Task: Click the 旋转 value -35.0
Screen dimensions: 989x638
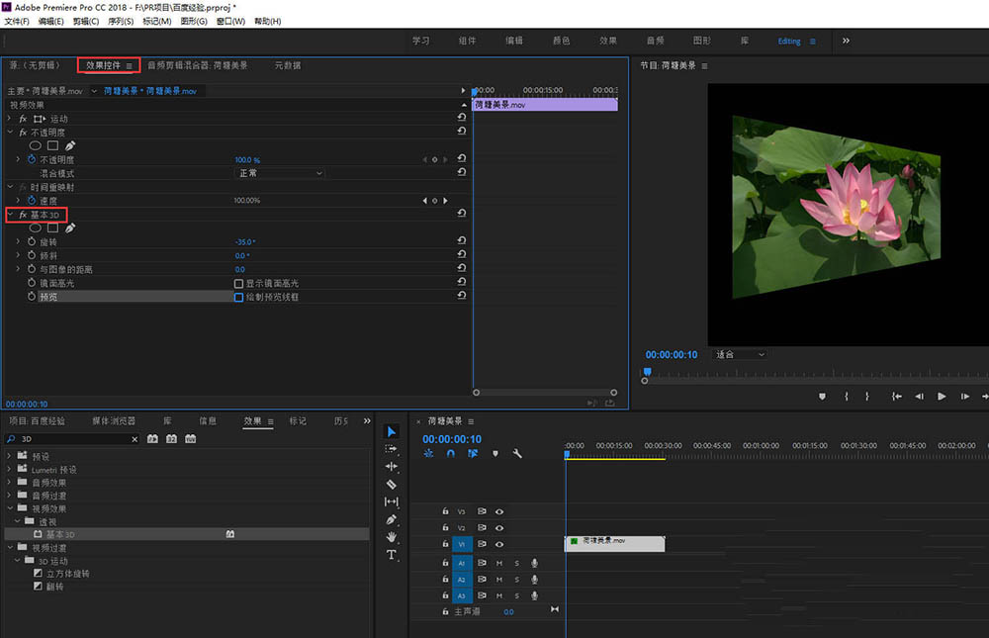Action: tap(245, 241)
